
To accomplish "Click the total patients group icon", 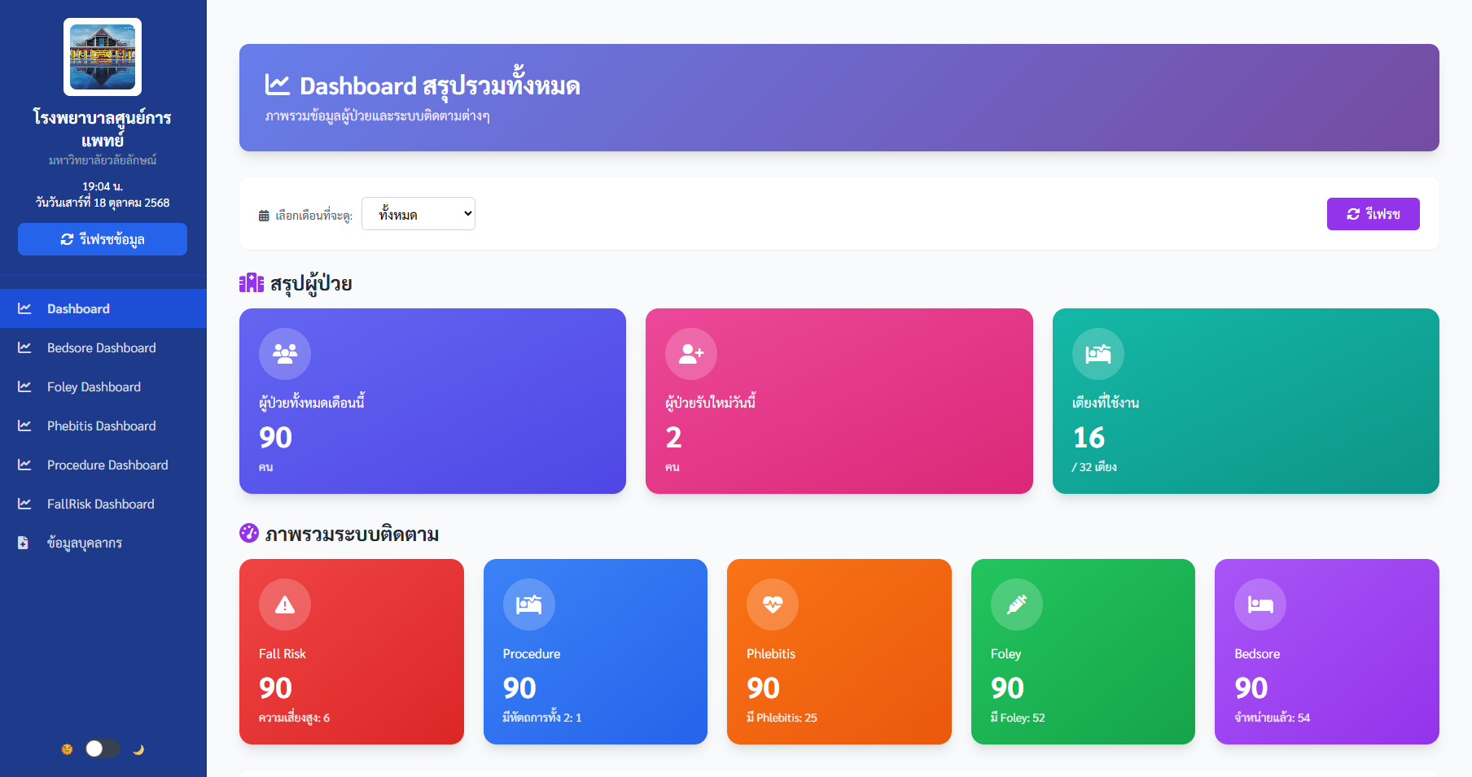I will [x=284, y=354].
